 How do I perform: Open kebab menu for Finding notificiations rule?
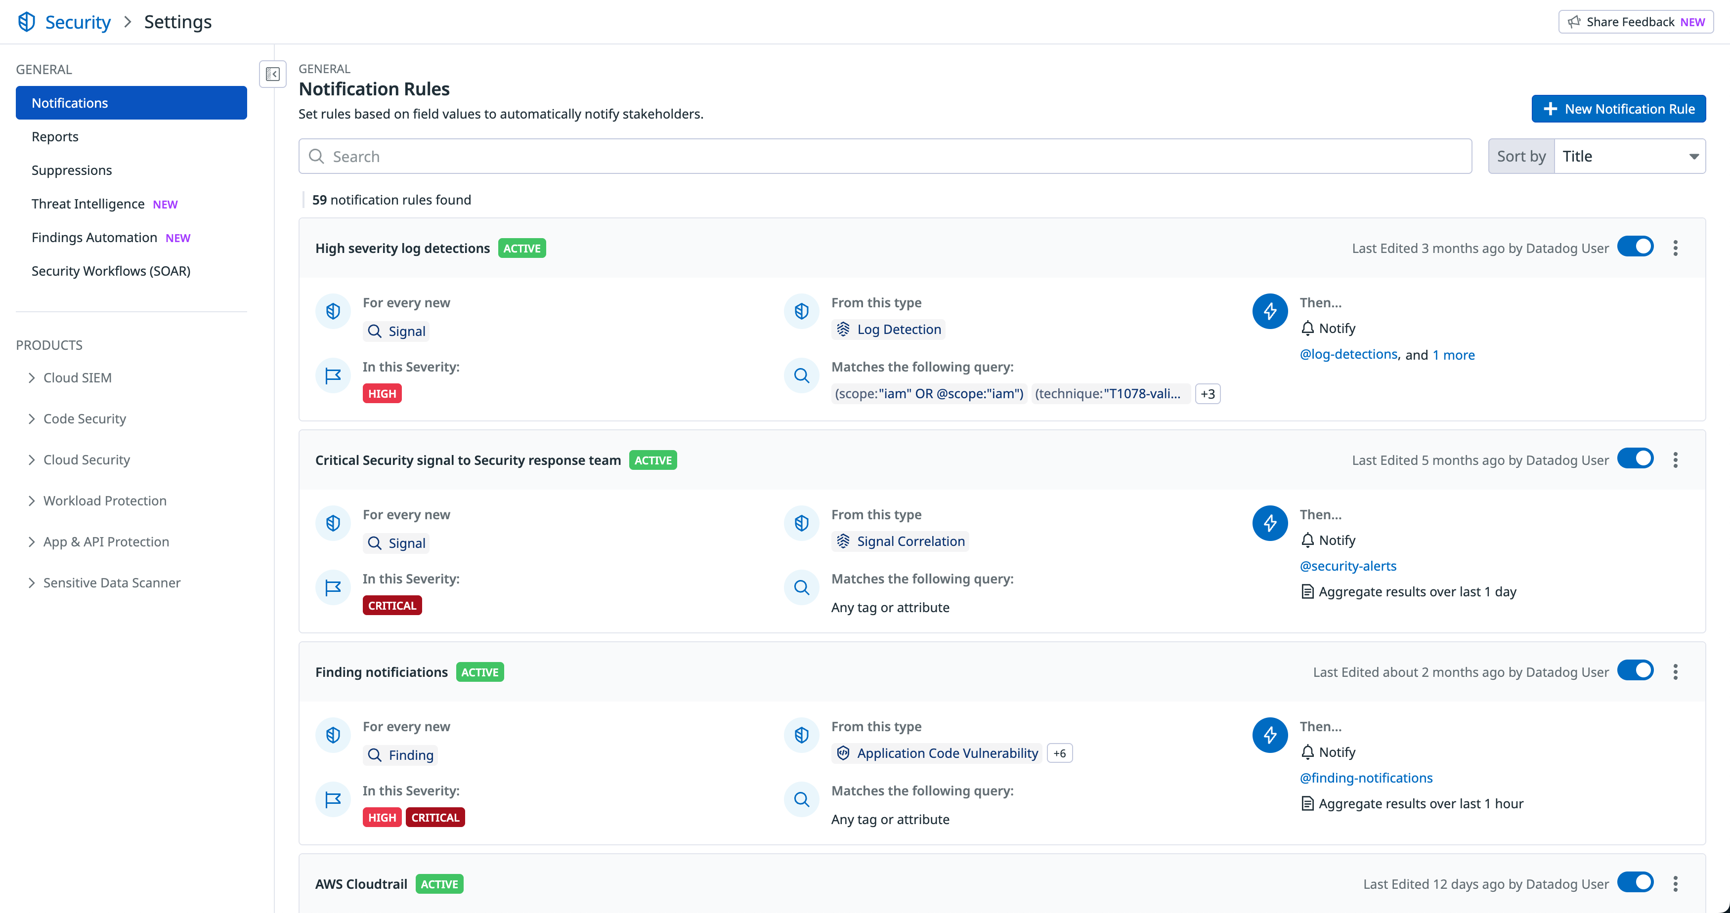click(x=1676, y=672)
